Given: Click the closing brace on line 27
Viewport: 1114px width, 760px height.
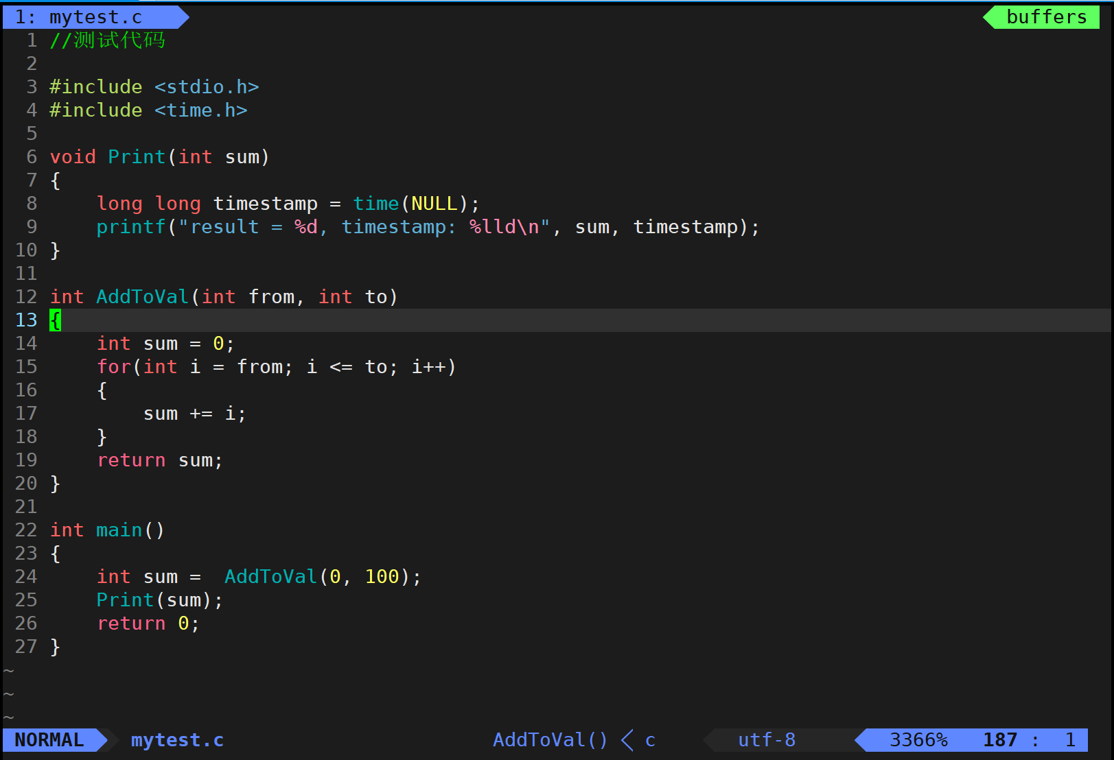Looking at the screenshot, I should coord(55,647).
